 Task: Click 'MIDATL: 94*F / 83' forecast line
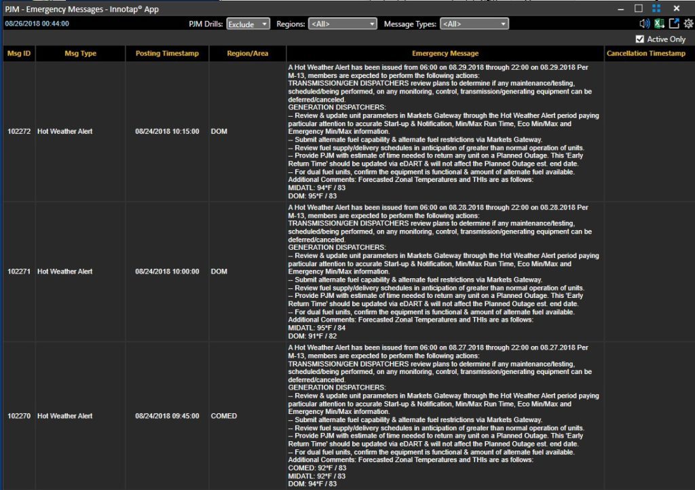(x=316, y=188)
